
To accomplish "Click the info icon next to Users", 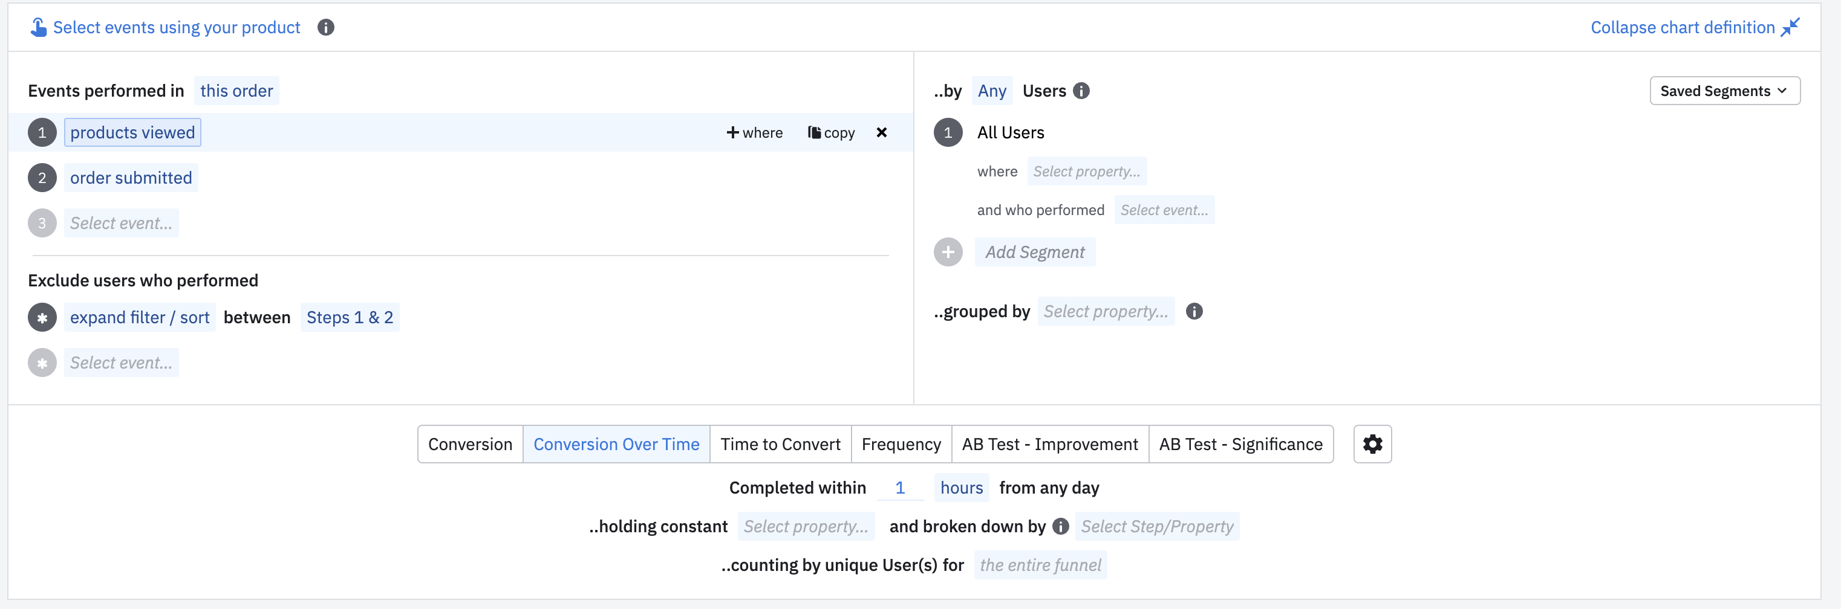I will (1081, 91).
